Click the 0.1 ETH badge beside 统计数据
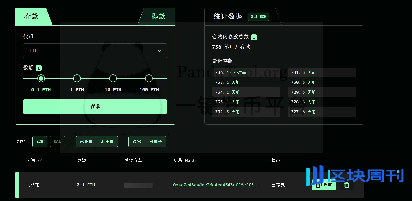This screenshot has width=412, height=201. pyautogui.click(x=258, y=17)
